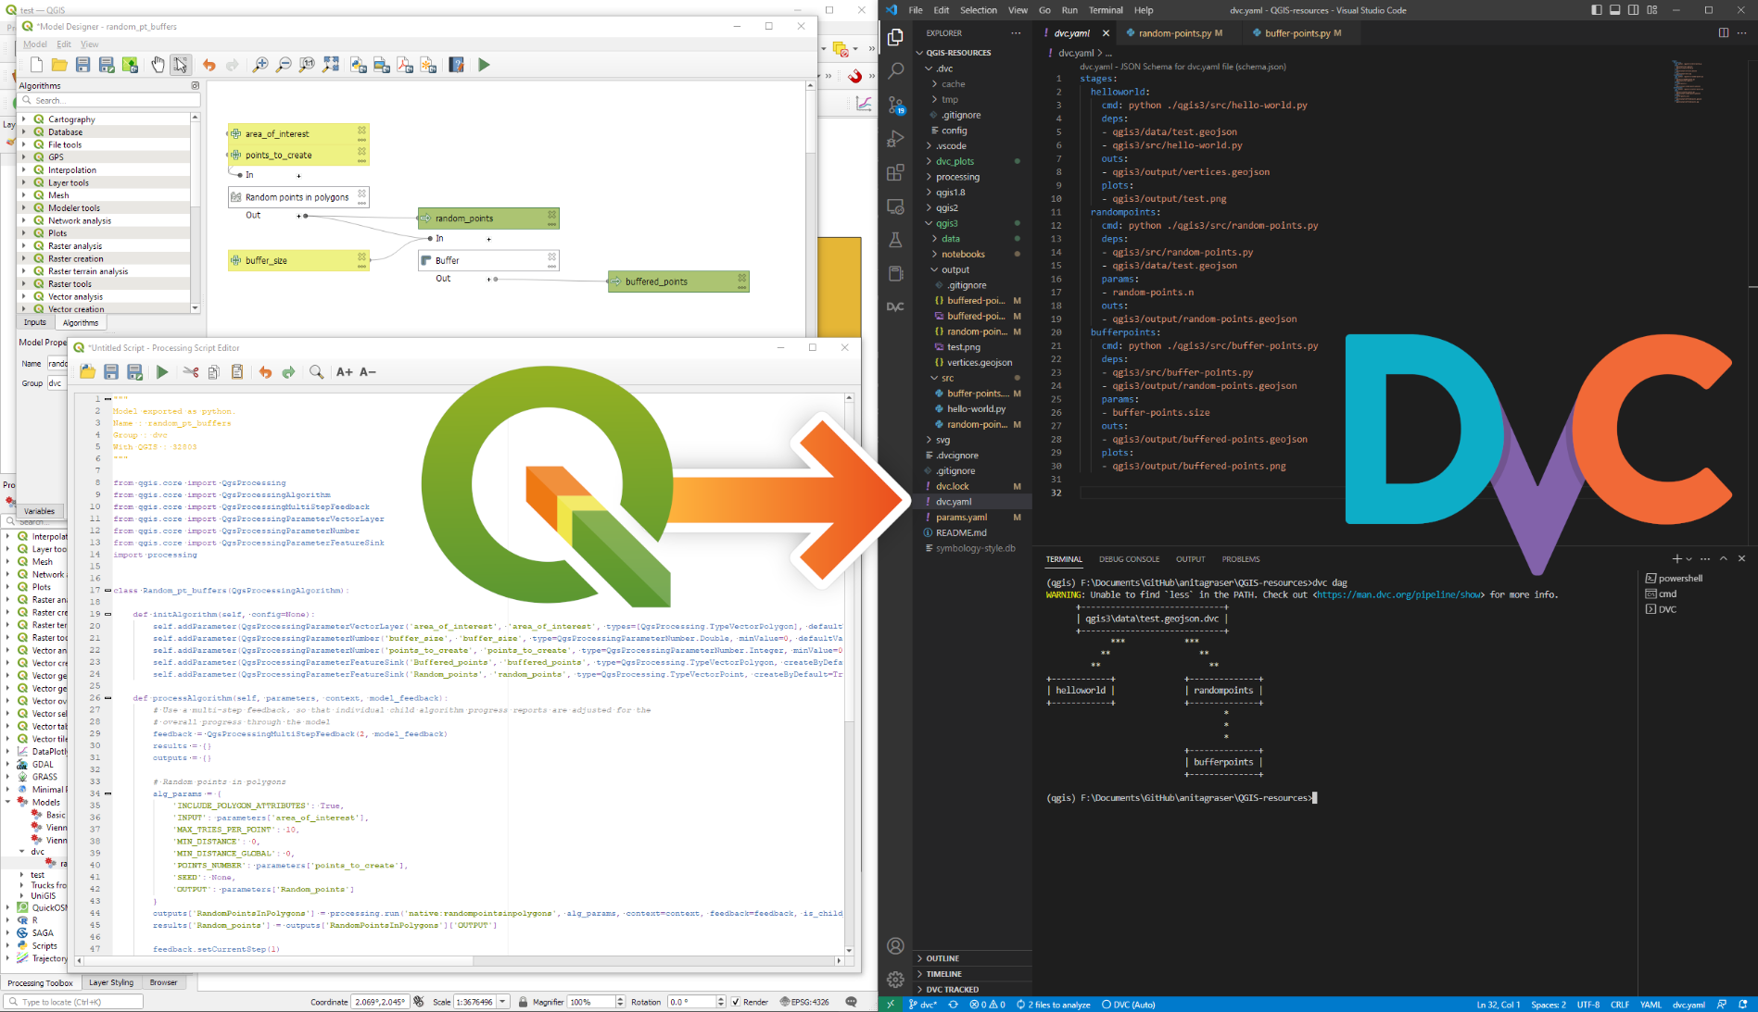Open model help icon
1758x1012 pixels.
(x=456, y=65)
